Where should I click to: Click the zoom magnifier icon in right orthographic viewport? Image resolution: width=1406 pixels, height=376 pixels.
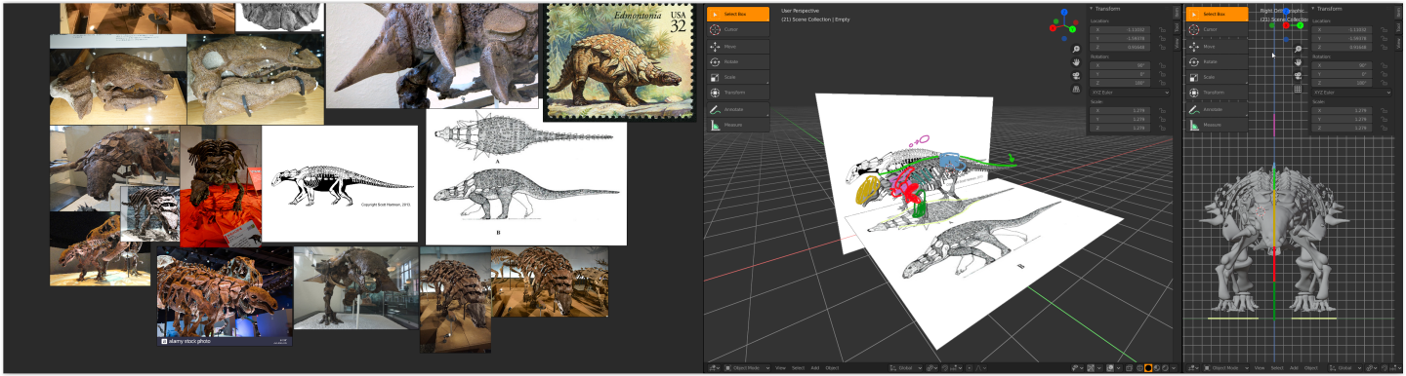[1298, 49]
